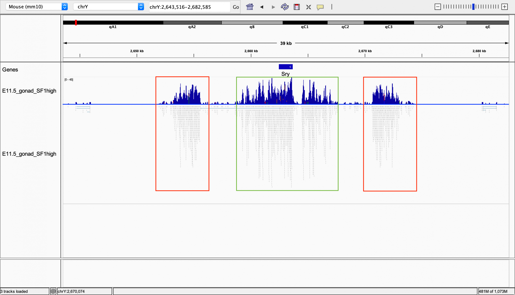Go forward to next locus
The image size is (515, 295).
[273, 7]
